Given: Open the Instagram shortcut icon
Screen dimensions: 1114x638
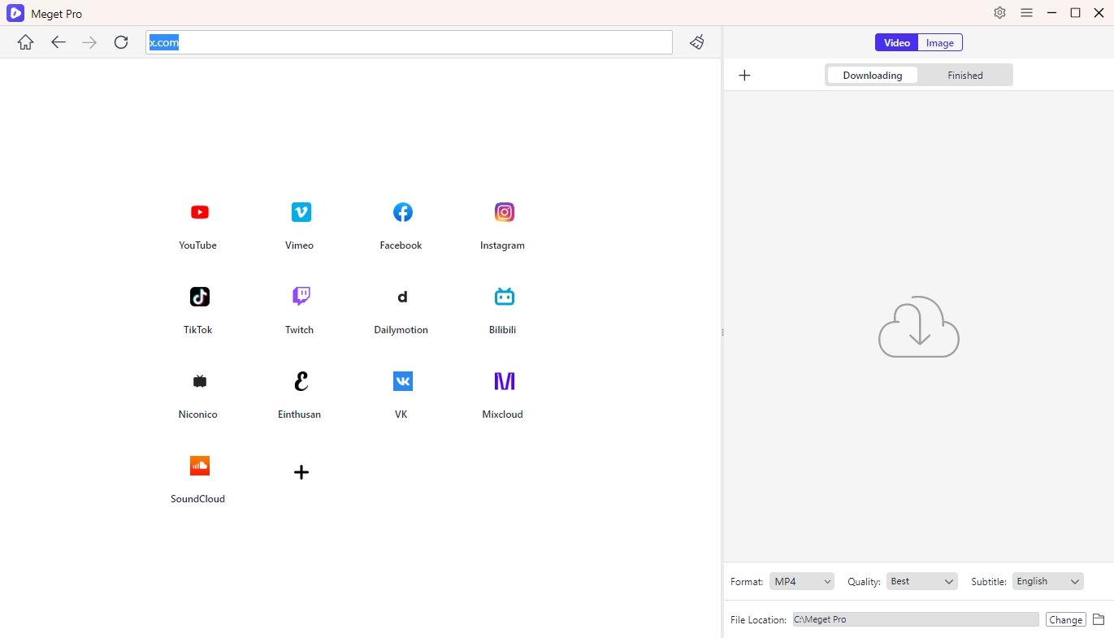Looking at the screenshot, I should coord(505,212).
